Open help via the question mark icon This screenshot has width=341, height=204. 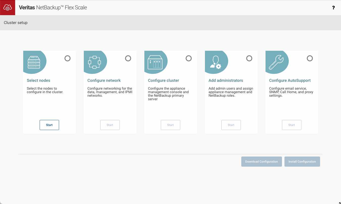pos(333,8)
